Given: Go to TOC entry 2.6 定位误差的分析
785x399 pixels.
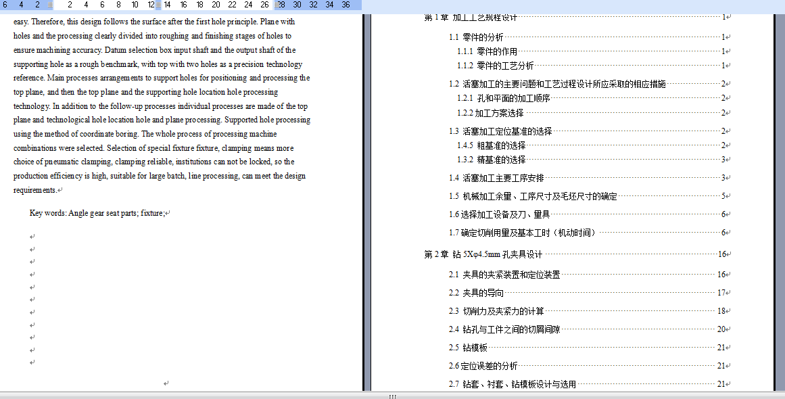Looking at the screenshot, I should (589, 366).
